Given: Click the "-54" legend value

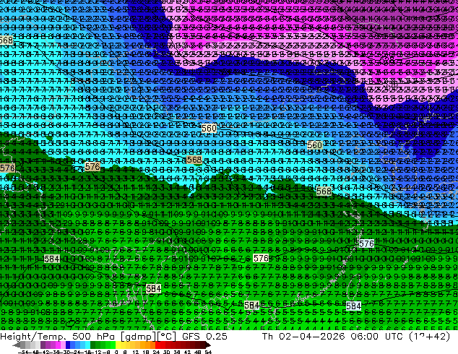Looking at the screenshot, I should click(x=23, y=353).
